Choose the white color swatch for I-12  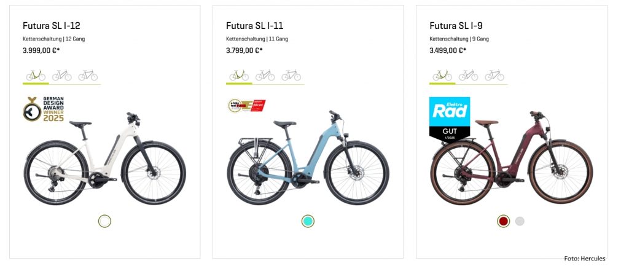coord(104,221)
